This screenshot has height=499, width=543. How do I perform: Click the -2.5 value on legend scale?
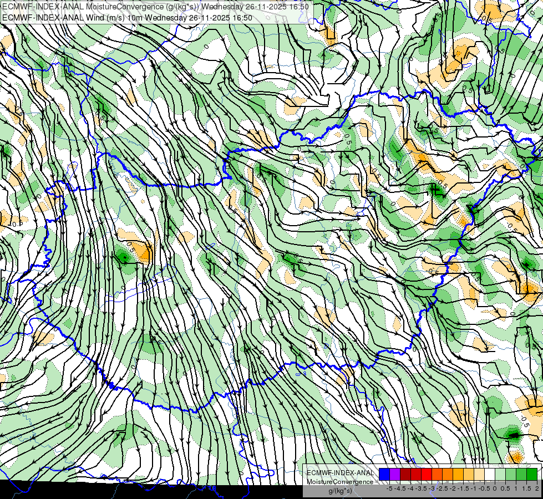[x=442, y=488]
